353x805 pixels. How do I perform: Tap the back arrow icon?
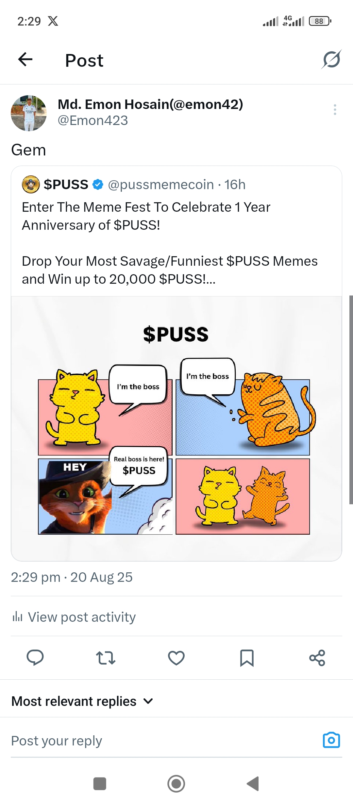[x=25, y=59]
